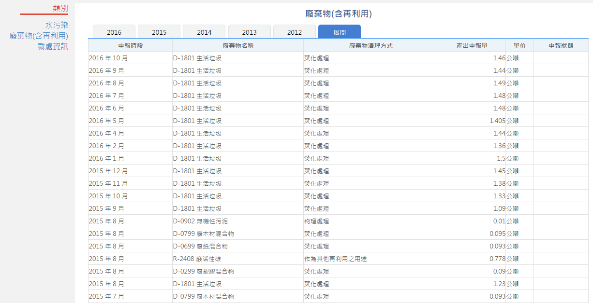Click the 單位 column header

click(x=519, y=45)
